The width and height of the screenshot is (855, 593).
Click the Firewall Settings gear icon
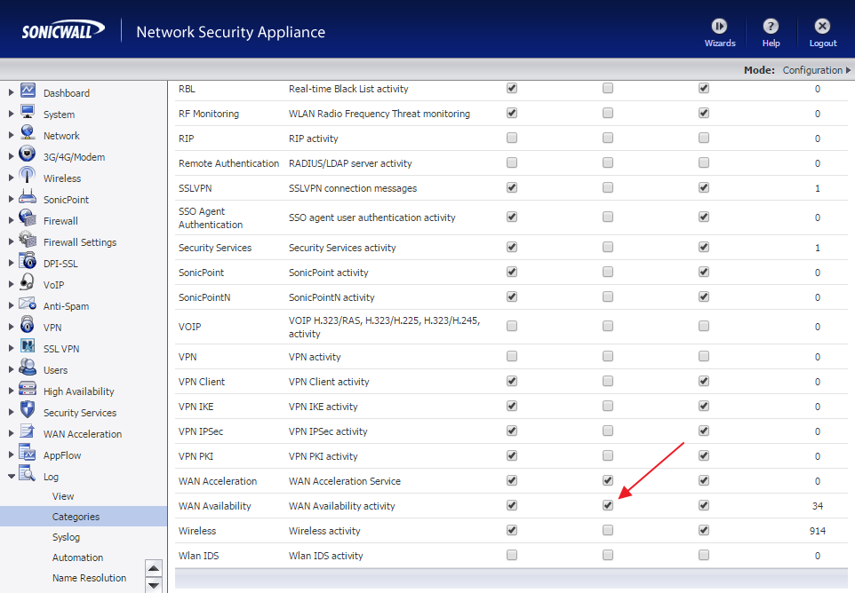[x=28, y=239]
